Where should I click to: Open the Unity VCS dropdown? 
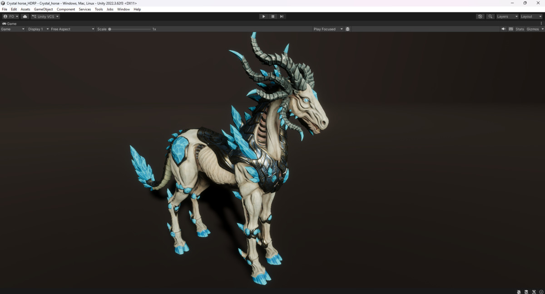[45, 16]
